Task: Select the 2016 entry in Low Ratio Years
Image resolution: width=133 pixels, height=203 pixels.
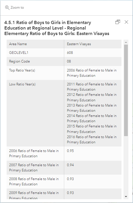Action: click(x=92, y=140)
